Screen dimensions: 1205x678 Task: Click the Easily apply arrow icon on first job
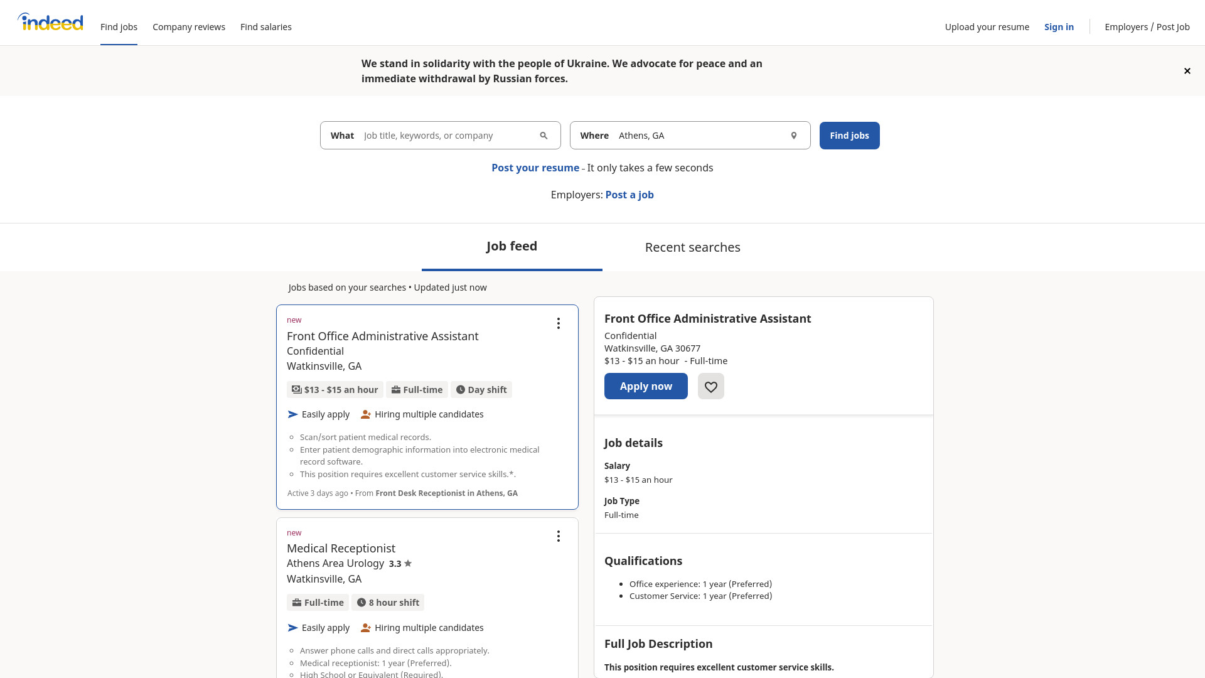point(293,414)
